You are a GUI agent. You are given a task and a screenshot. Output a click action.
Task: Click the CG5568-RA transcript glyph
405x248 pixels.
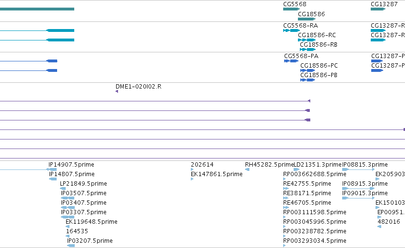[291, 30]
